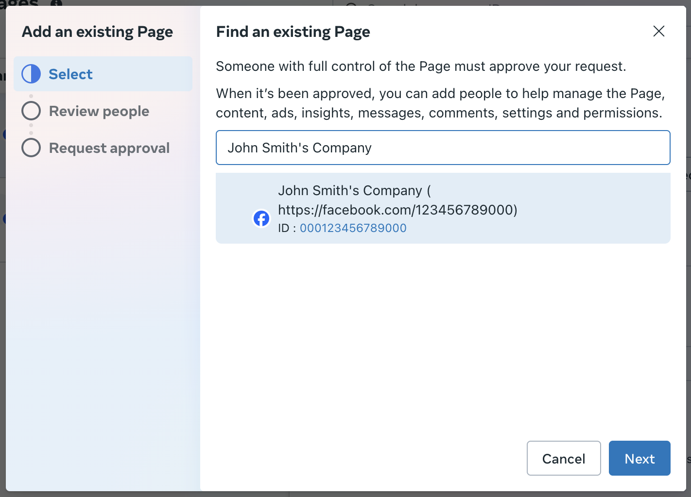Click the Facebook logo in the search result
The height and width of the screenshot is (497, 691).
coord(261,218)
